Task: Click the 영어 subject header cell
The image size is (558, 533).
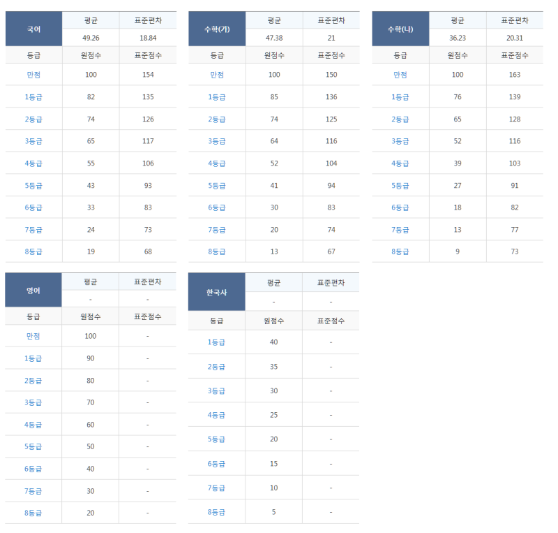Action: point(33,290)
